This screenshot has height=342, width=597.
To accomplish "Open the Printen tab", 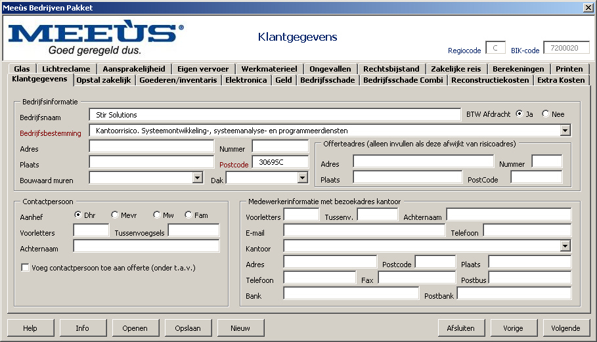I will (569, 69).
